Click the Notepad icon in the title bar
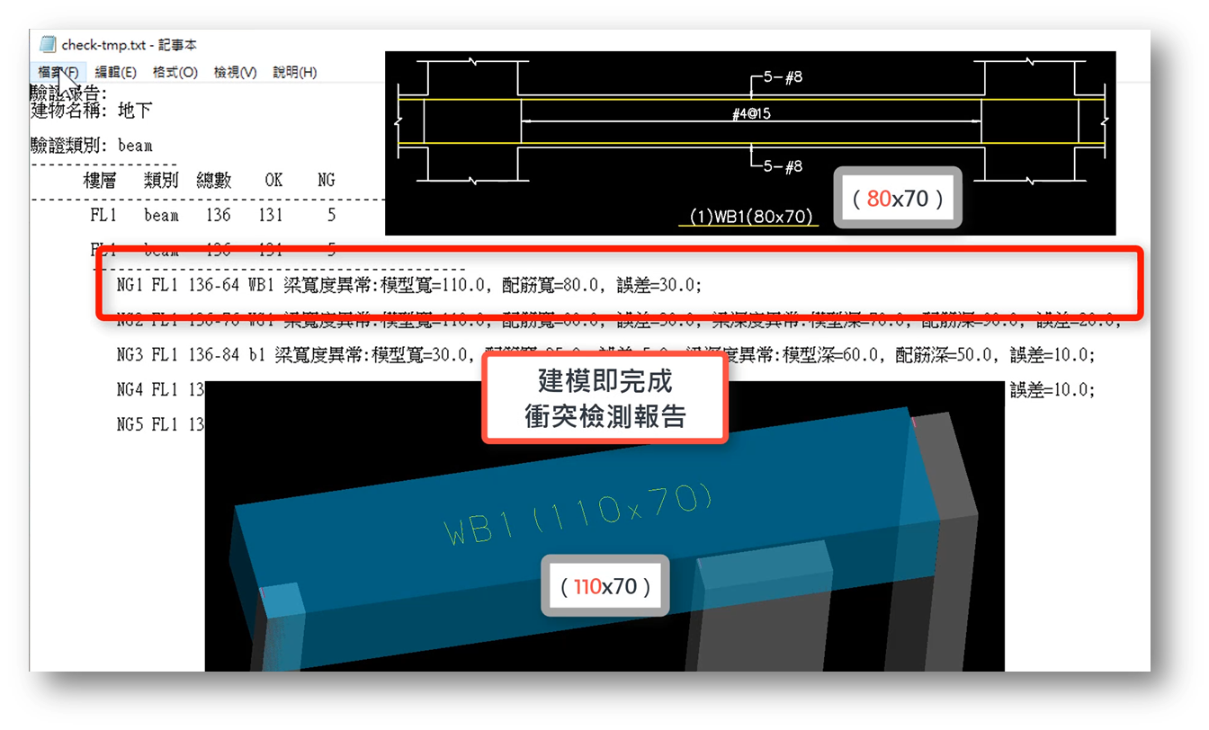1209x730 pixels. tap(46, 45)
